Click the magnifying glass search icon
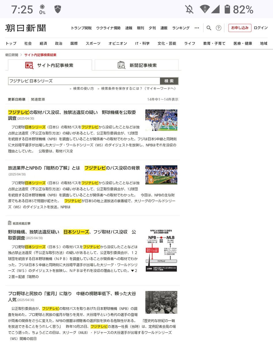273x346 pixels. point(209,28)
